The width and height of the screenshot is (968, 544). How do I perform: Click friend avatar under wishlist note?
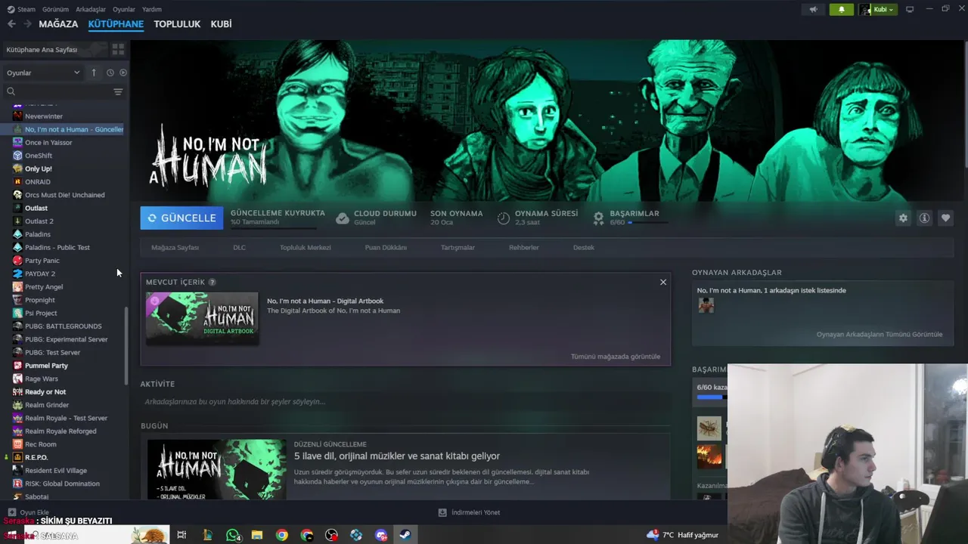[706, 305]
